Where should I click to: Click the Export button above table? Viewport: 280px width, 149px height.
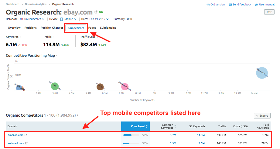[x=262, y=116]
